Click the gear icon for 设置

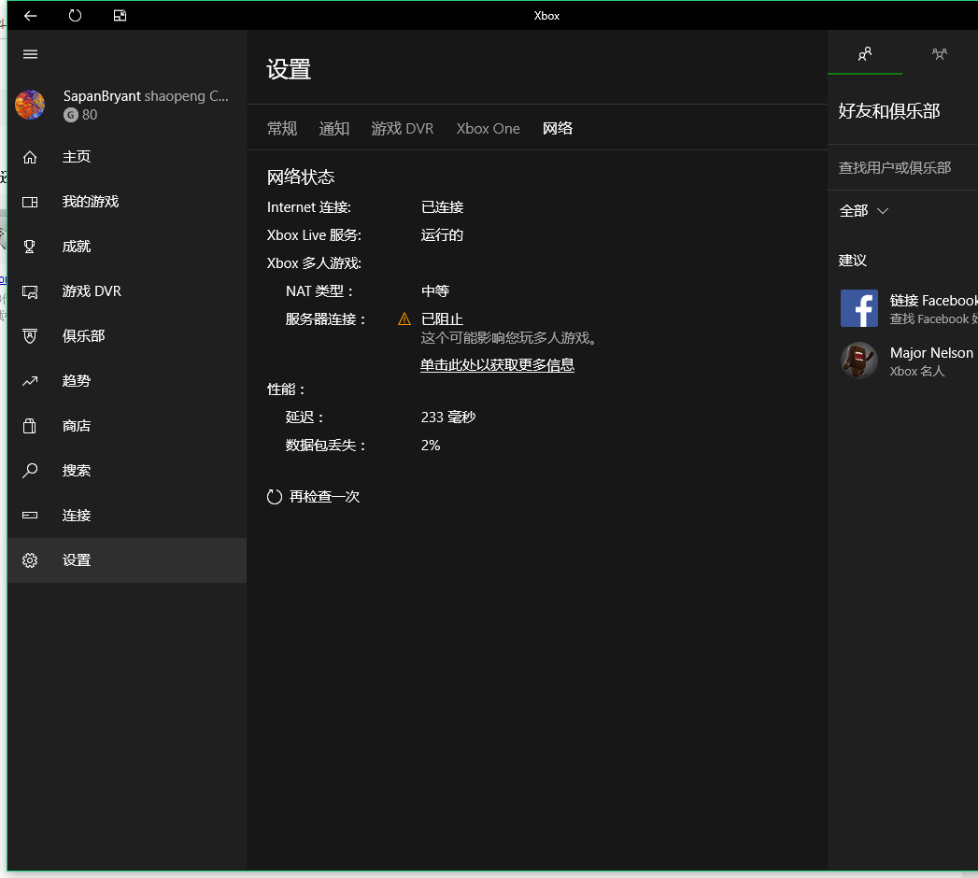pos(30,560)
